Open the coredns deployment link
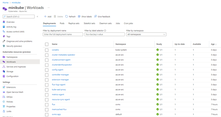221x117 pixels. [55, 50]
